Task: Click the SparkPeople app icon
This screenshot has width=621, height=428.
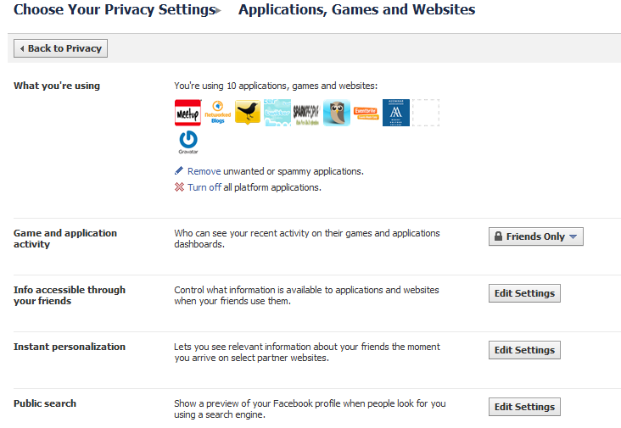Action: (x=306, y=113)
